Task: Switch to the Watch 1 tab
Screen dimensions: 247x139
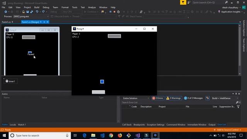Action: (x=22, y=125)
